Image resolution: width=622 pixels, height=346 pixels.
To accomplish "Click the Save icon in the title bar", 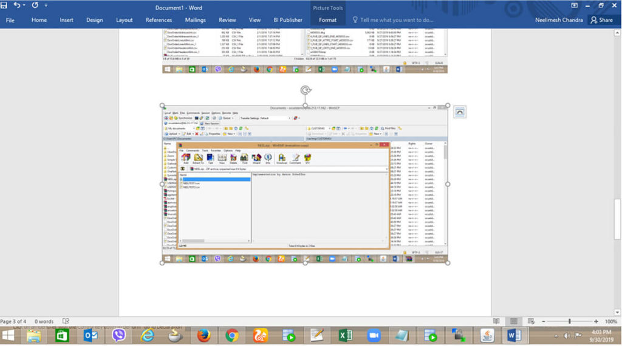I will click(x=4, y=5).
